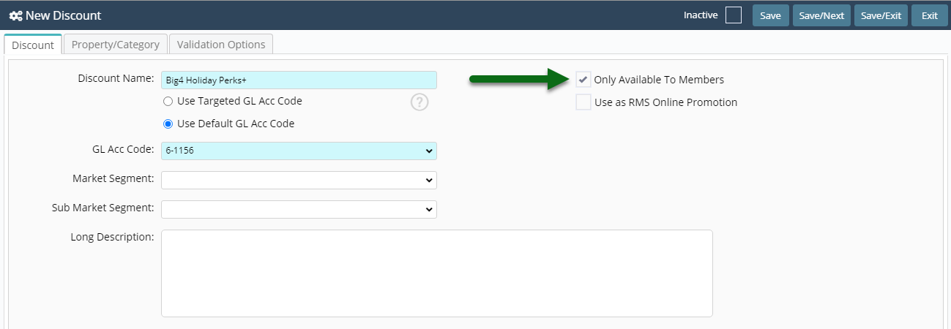This screenshot has width=951, height=329.
Task: Uncheck Only Available To Members
Action: pos(583,80)
